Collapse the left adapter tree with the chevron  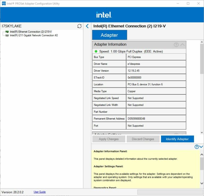pyautogui.click(x=87, y=26)
